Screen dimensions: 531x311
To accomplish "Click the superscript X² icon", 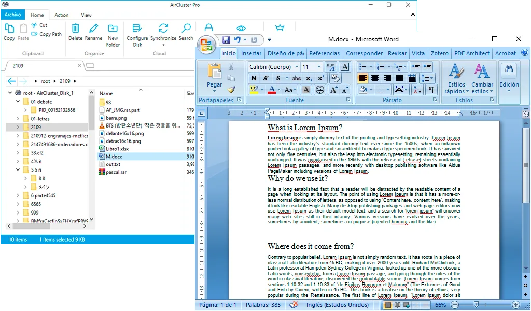I will click(320, 78).
